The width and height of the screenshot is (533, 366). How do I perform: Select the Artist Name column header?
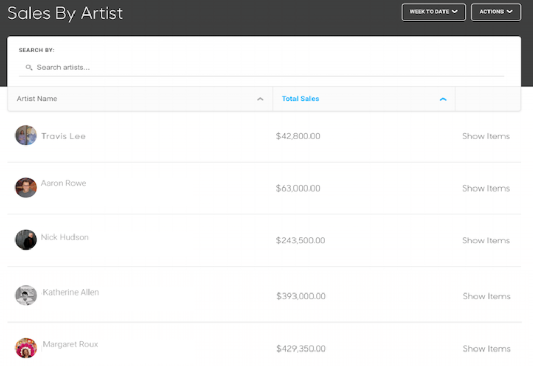click(x=37, y=99)
